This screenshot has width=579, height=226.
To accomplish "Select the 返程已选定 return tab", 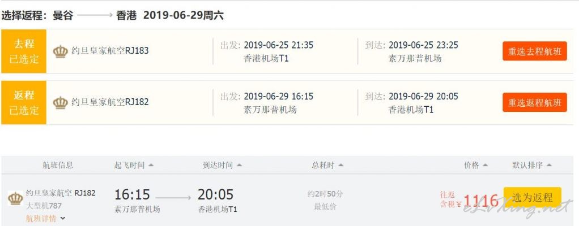I will 24,103.
